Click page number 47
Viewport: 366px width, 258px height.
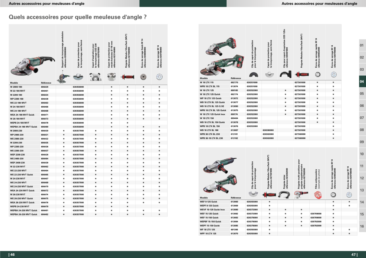(354, 255)
